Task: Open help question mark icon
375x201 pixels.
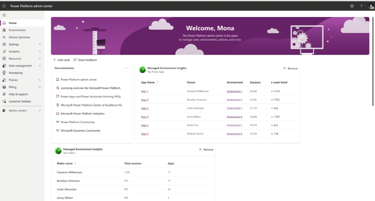Action: coord(362,6)
